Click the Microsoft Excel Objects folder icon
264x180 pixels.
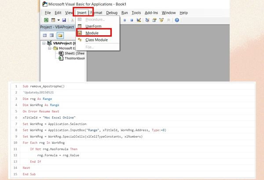pos(55,48)
